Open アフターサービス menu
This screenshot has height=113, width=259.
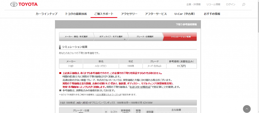(156, 14)
